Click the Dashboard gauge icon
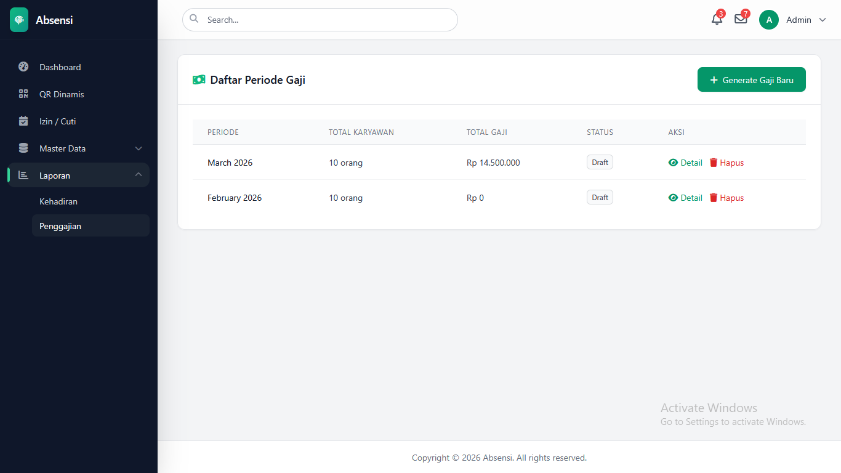The height and width of the screenshot is (473, 841). (23, 67)
